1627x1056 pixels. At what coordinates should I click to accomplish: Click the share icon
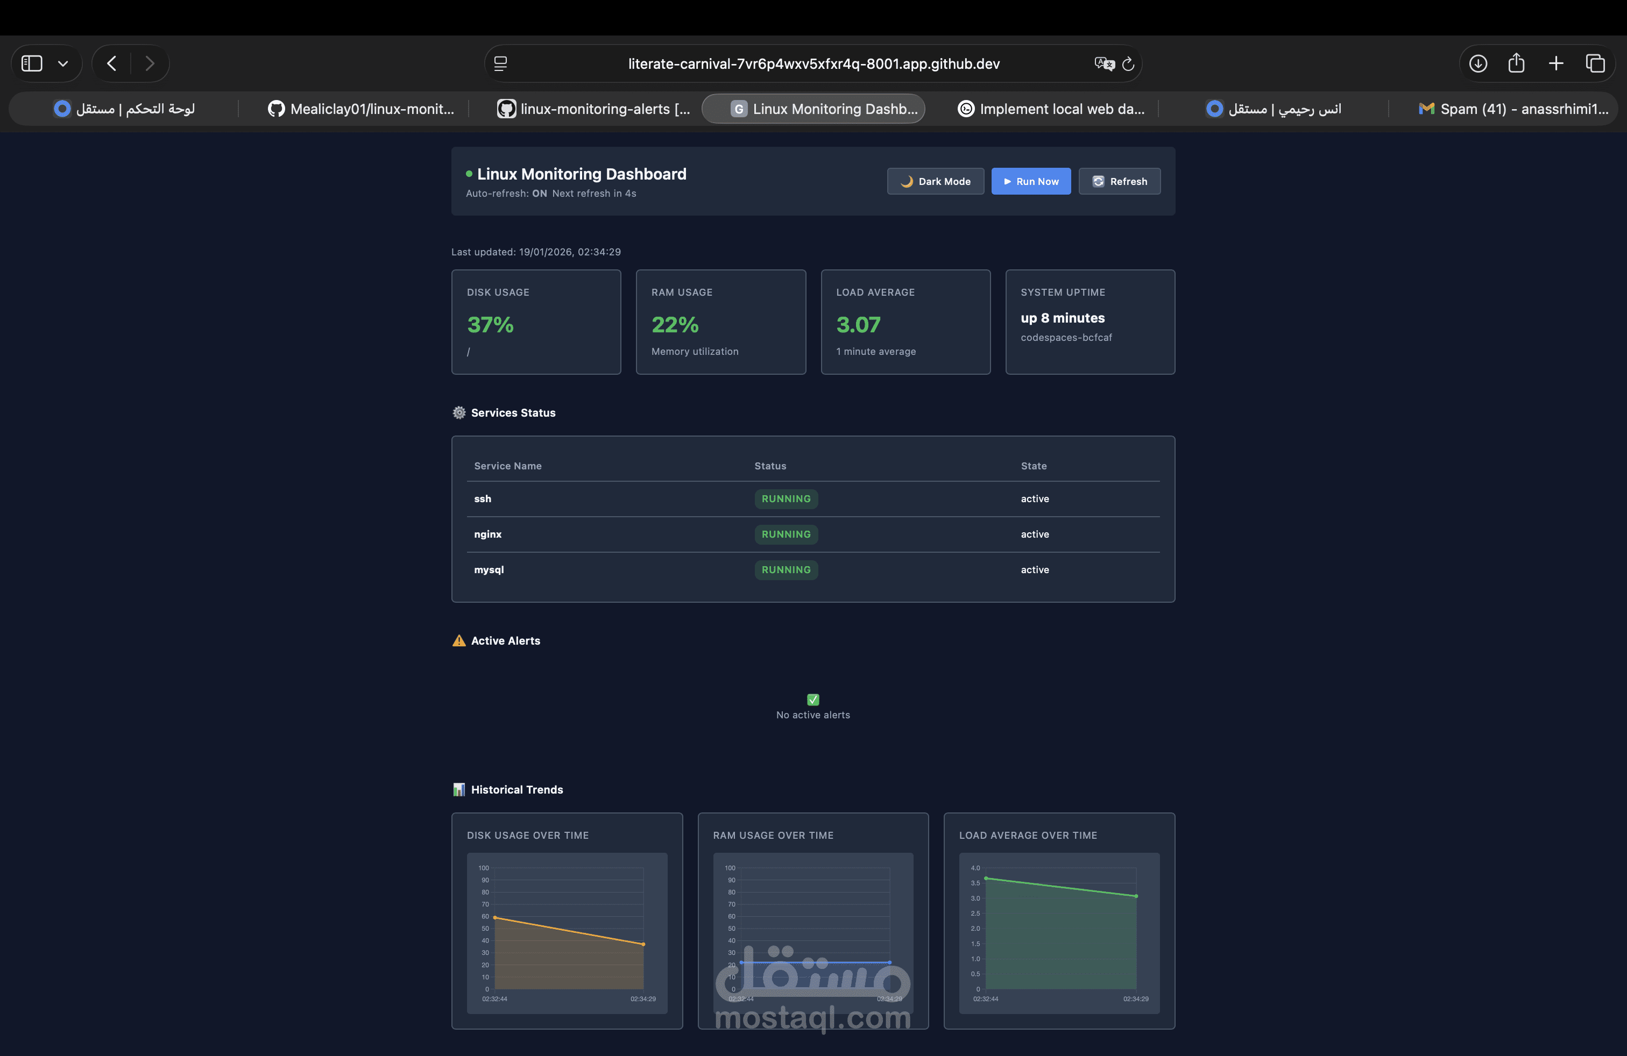pos(1516,63)
